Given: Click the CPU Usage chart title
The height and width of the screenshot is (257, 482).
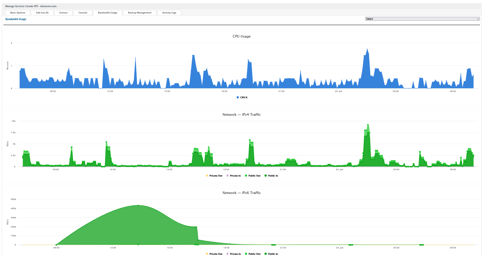Looking at the screenshot, I should [241, 36].
